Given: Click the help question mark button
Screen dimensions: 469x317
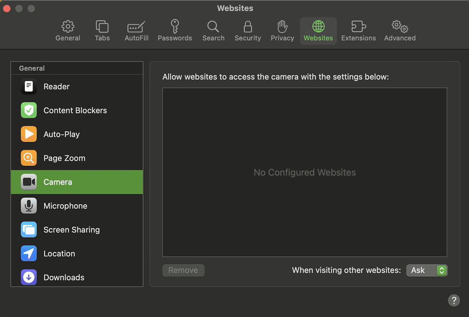Looking at the screenshot, I should pyautogui.click(x=453, y=300).
